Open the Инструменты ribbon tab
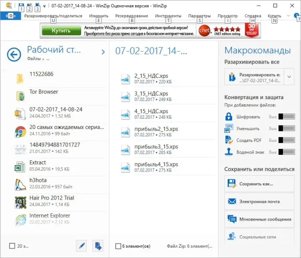 point(168,16)
